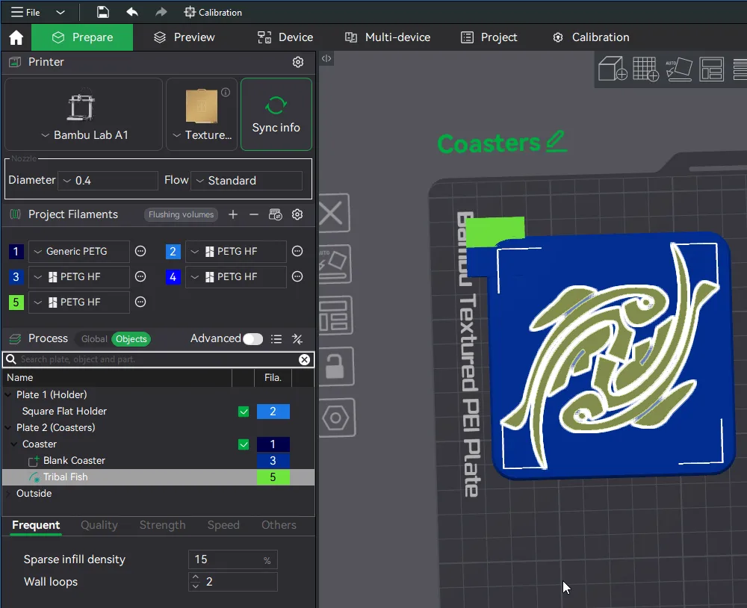This screenshot has height=608, width=747.
Task: Switch to the Preview tab
Action: point(185,37)
